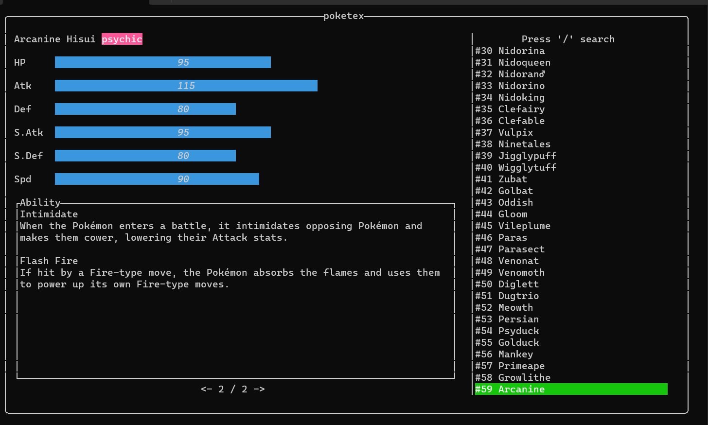Click the S.Atk stat bar showing 95

point(162,132)
